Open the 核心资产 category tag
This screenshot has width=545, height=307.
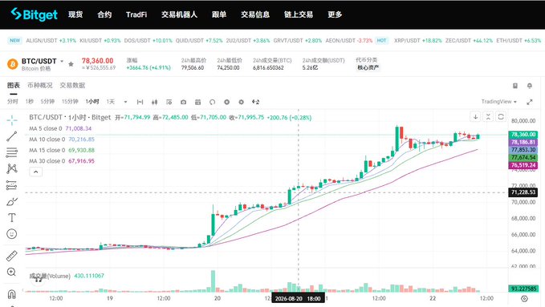click(368, 67)
